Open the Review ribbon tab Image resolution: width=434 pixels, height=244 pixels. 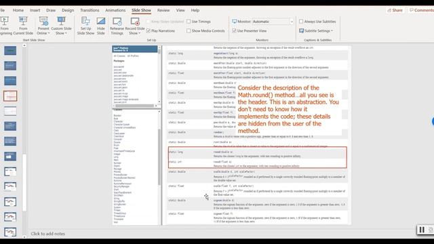click(163, 10)
